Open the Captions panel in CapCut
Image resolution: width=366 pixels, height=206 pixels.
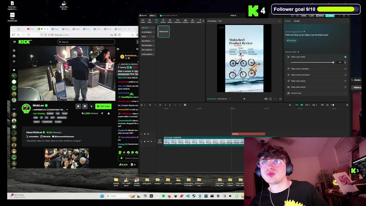(185, 21)
